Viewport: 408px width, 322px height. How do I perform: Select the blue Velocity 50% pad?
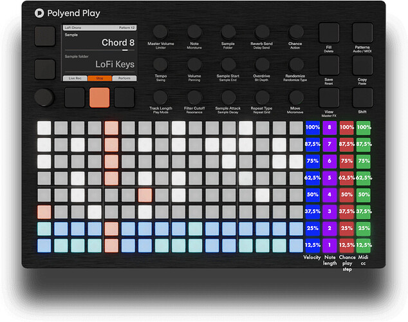coord(313,194)
